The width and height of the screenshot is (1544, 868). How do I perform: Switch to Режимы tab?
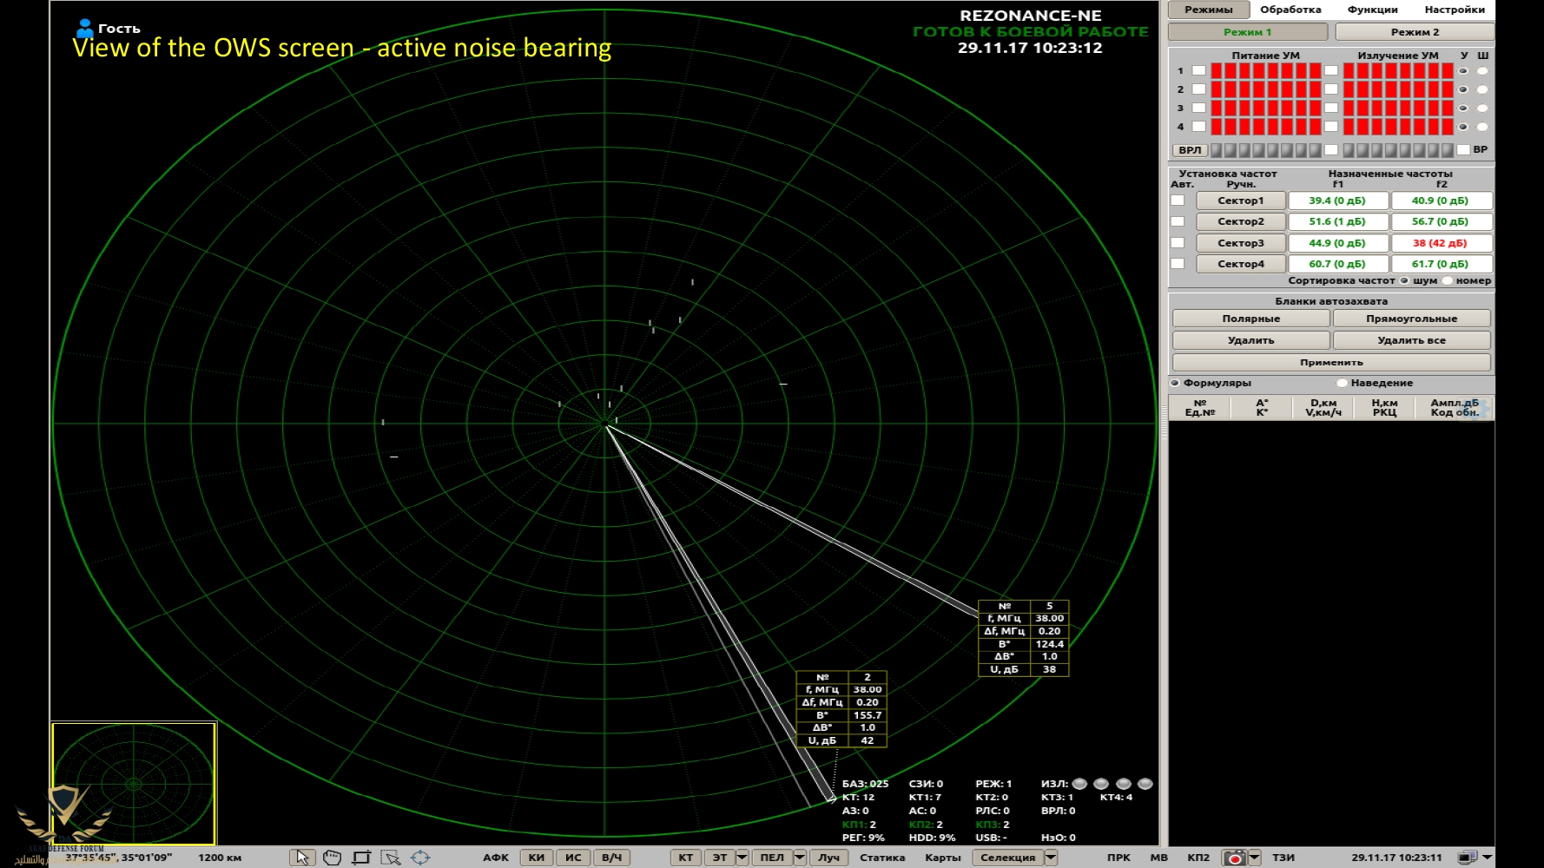click(x=1209, y=10)
